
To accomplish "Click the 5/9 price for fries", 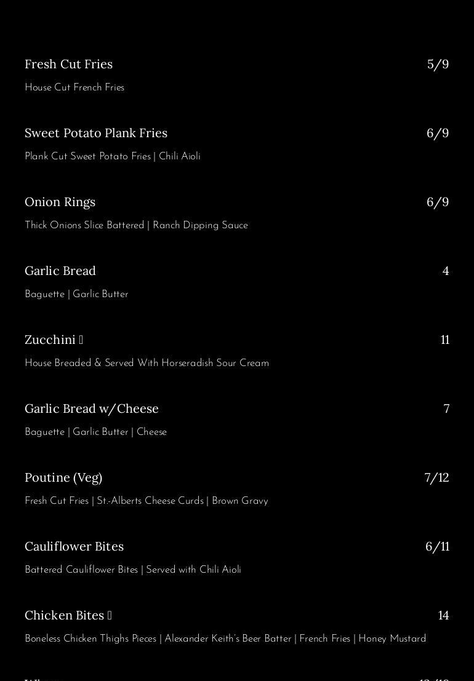I will click(438, 64).
